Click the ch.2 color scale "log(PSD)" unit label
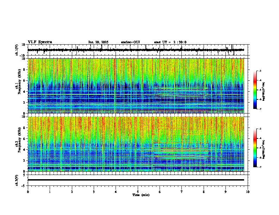Viewport: 279px width, 215px height. (x=264, y=149)
